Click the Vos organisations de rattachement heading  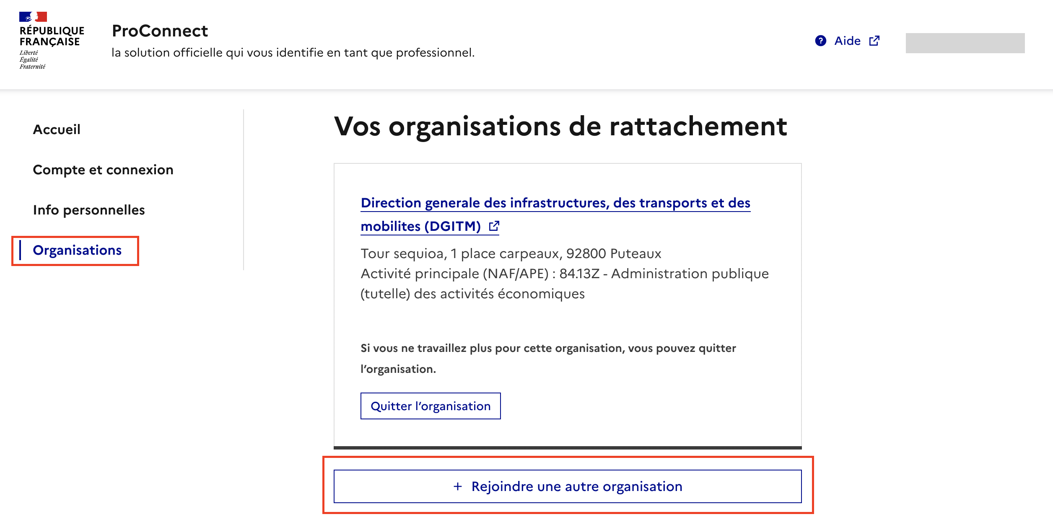point(560,126)
